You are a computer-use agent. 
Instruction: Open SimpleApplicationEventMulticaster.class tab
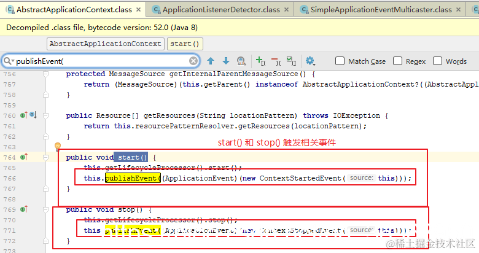[381, 10]
